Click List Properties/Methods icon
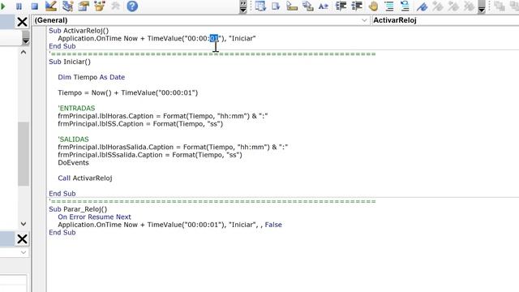Screen dimensions: 519x292 260,6
